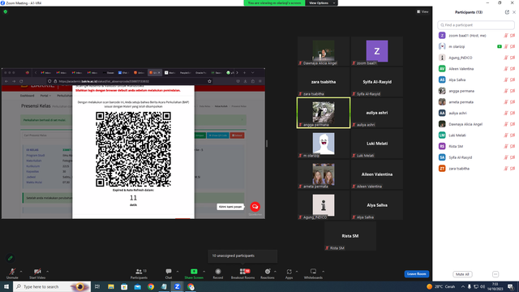
Task: Expand arrow next to Whiteboards
Action: (x=324, y=272)
